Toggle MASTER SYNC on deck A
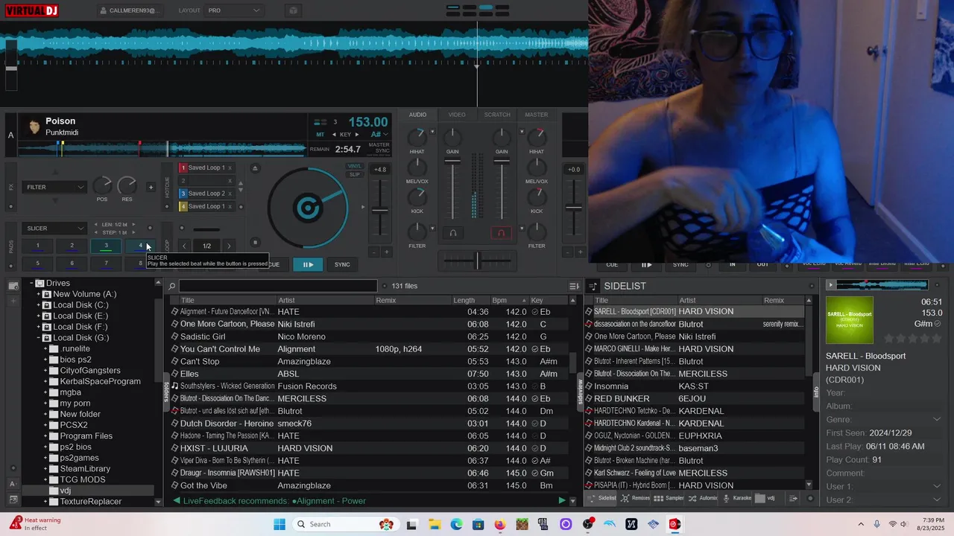954x536 pixels. 379,148
